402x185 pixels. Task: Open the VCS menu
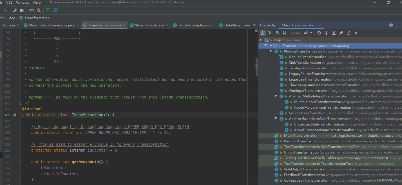pyautogui.click(x=9, y=2)
